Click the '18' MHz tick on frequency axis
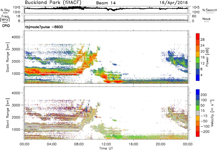 click(x=18, y=16)
